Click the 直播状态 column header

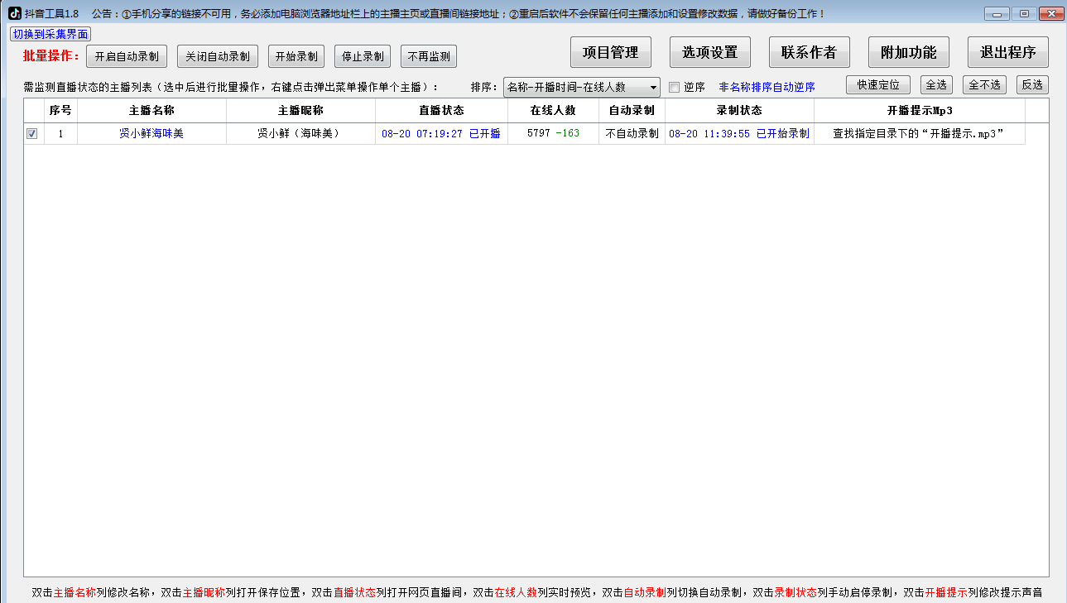441,110
